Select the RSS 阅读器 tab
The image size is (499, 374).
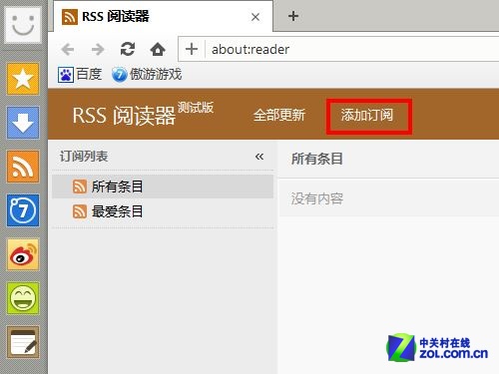[x=163, y=16]
